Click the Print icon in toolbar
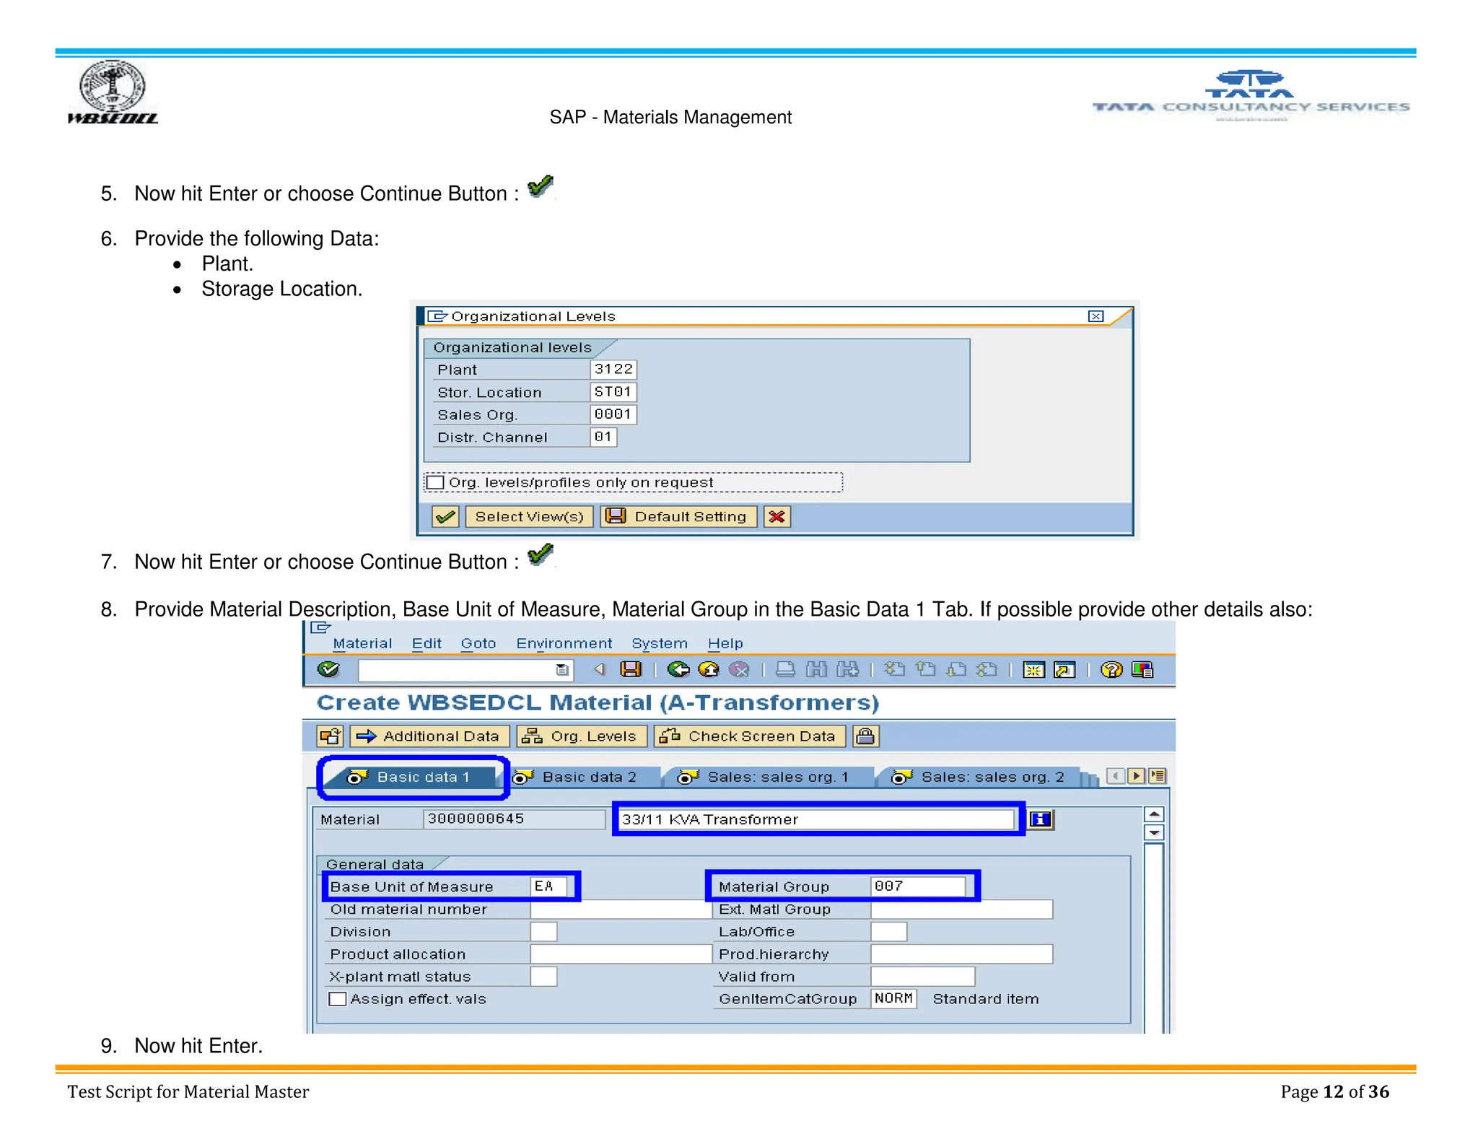Screen dimensions: 1478x1142 (x=785, y=669)
